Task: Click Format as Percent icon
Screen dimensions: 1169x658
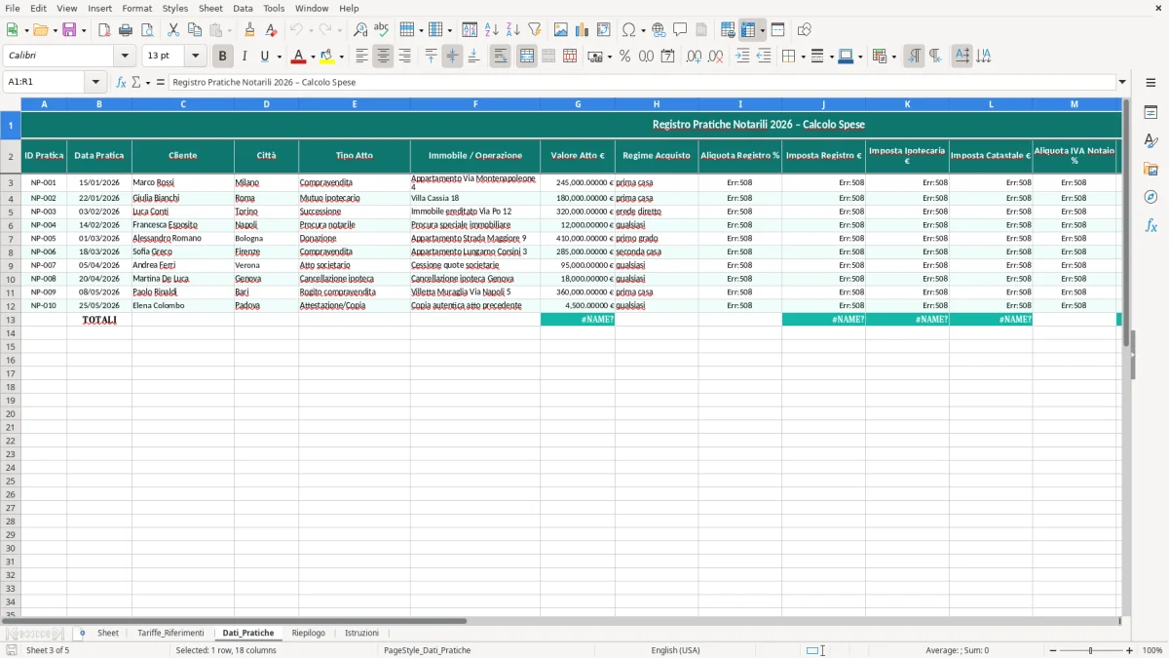Action: pos(625,57)
